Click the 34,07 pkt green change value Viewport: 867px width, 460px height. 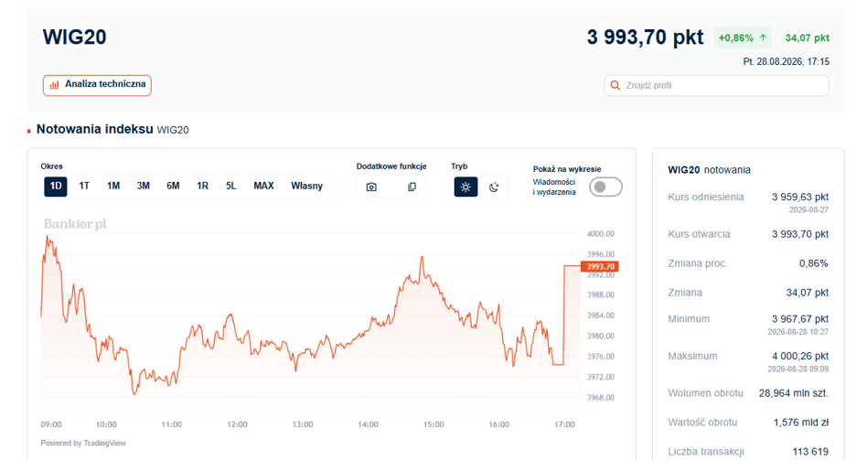tap(808, 38)
